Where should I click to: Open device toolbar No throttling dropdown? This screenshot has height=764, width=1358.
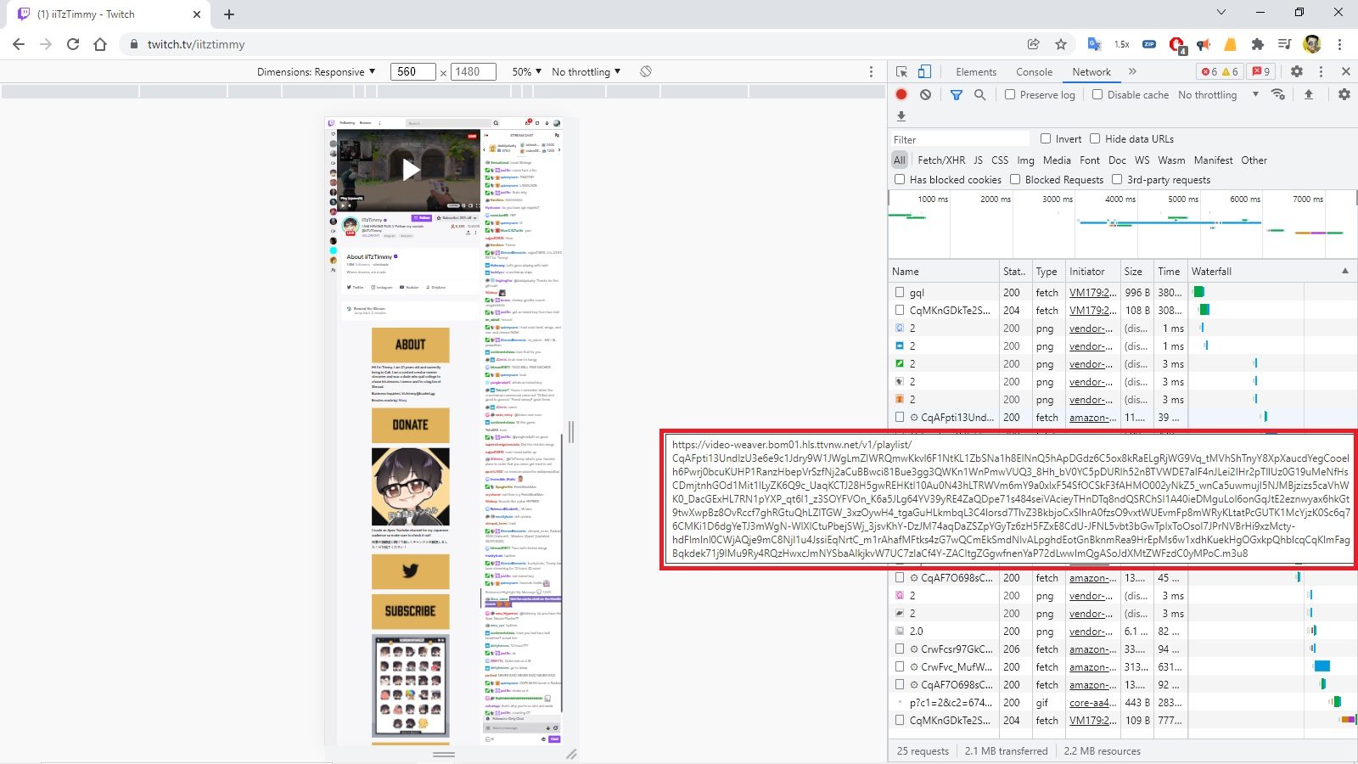586,72
